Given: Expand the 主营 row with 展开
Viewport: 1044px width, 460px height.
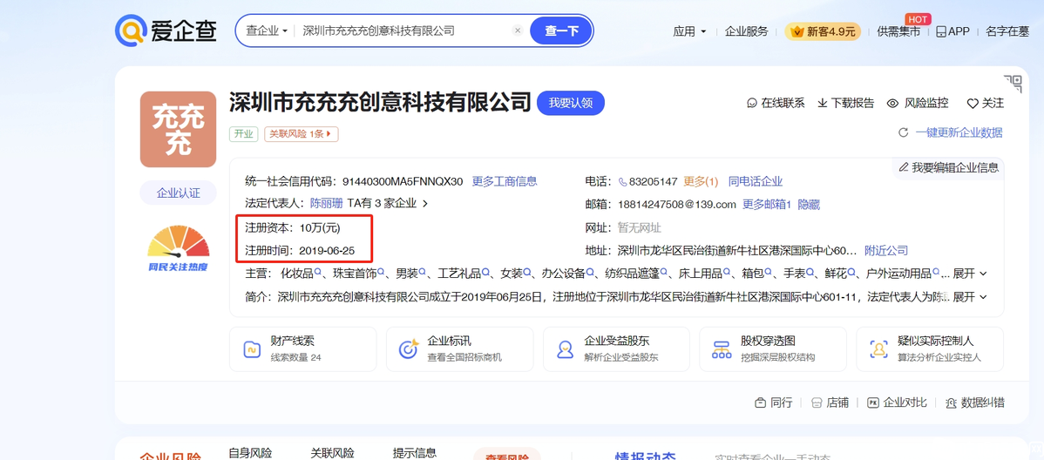Looking at the screenshot, I should 970,274.
